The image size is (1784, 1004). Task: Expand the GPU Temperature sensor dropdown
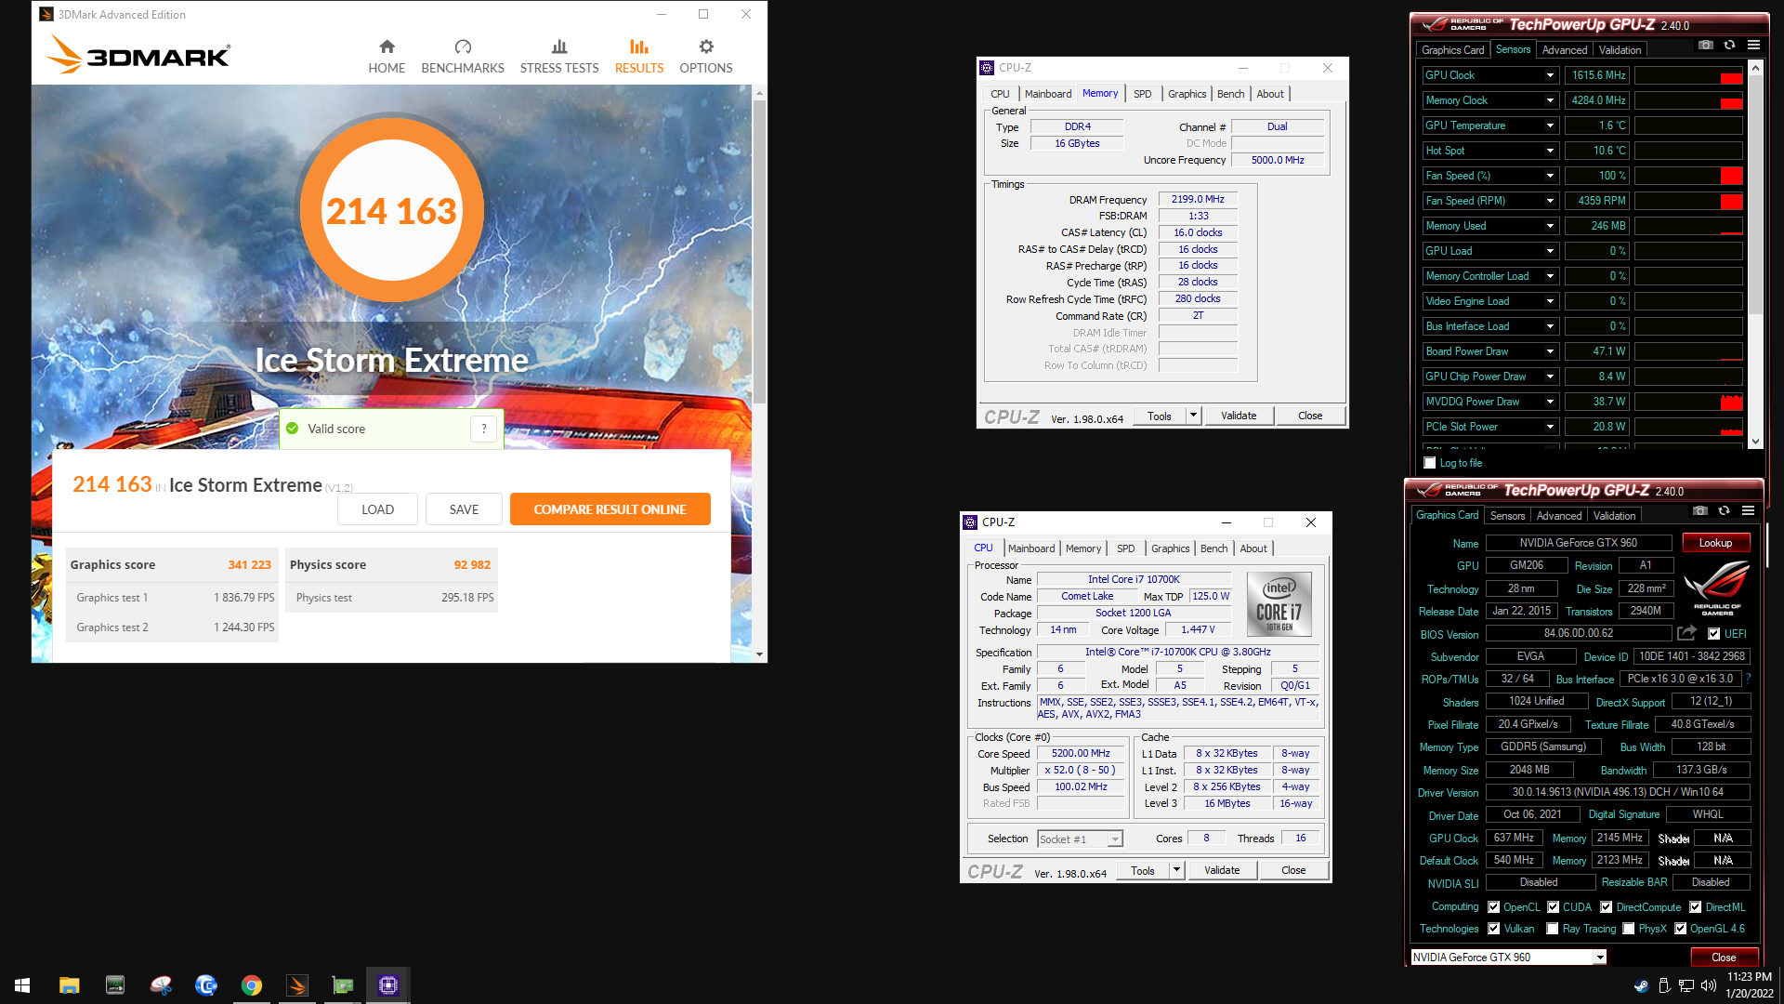coord(1550,125)
